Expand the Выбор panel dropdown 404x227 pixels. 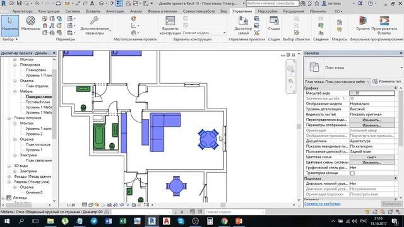(x=10, y=39)
